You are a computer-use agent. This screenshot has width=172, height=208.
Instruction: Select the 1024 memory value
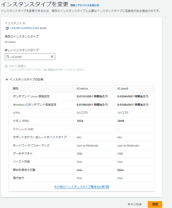[x=80, y=121]
